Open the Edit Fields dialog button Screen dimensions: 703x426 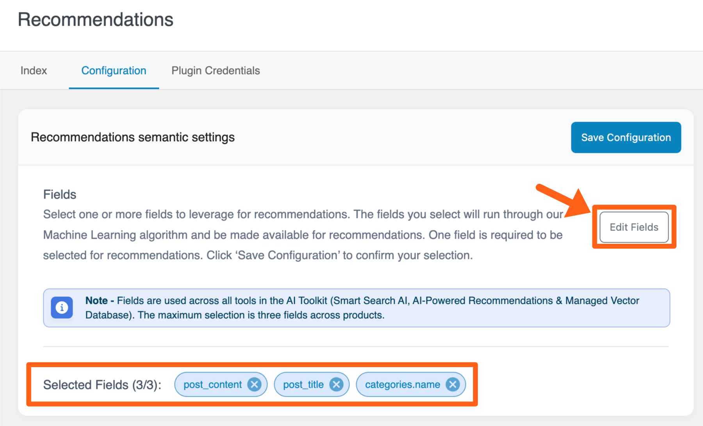coord(634,227)
